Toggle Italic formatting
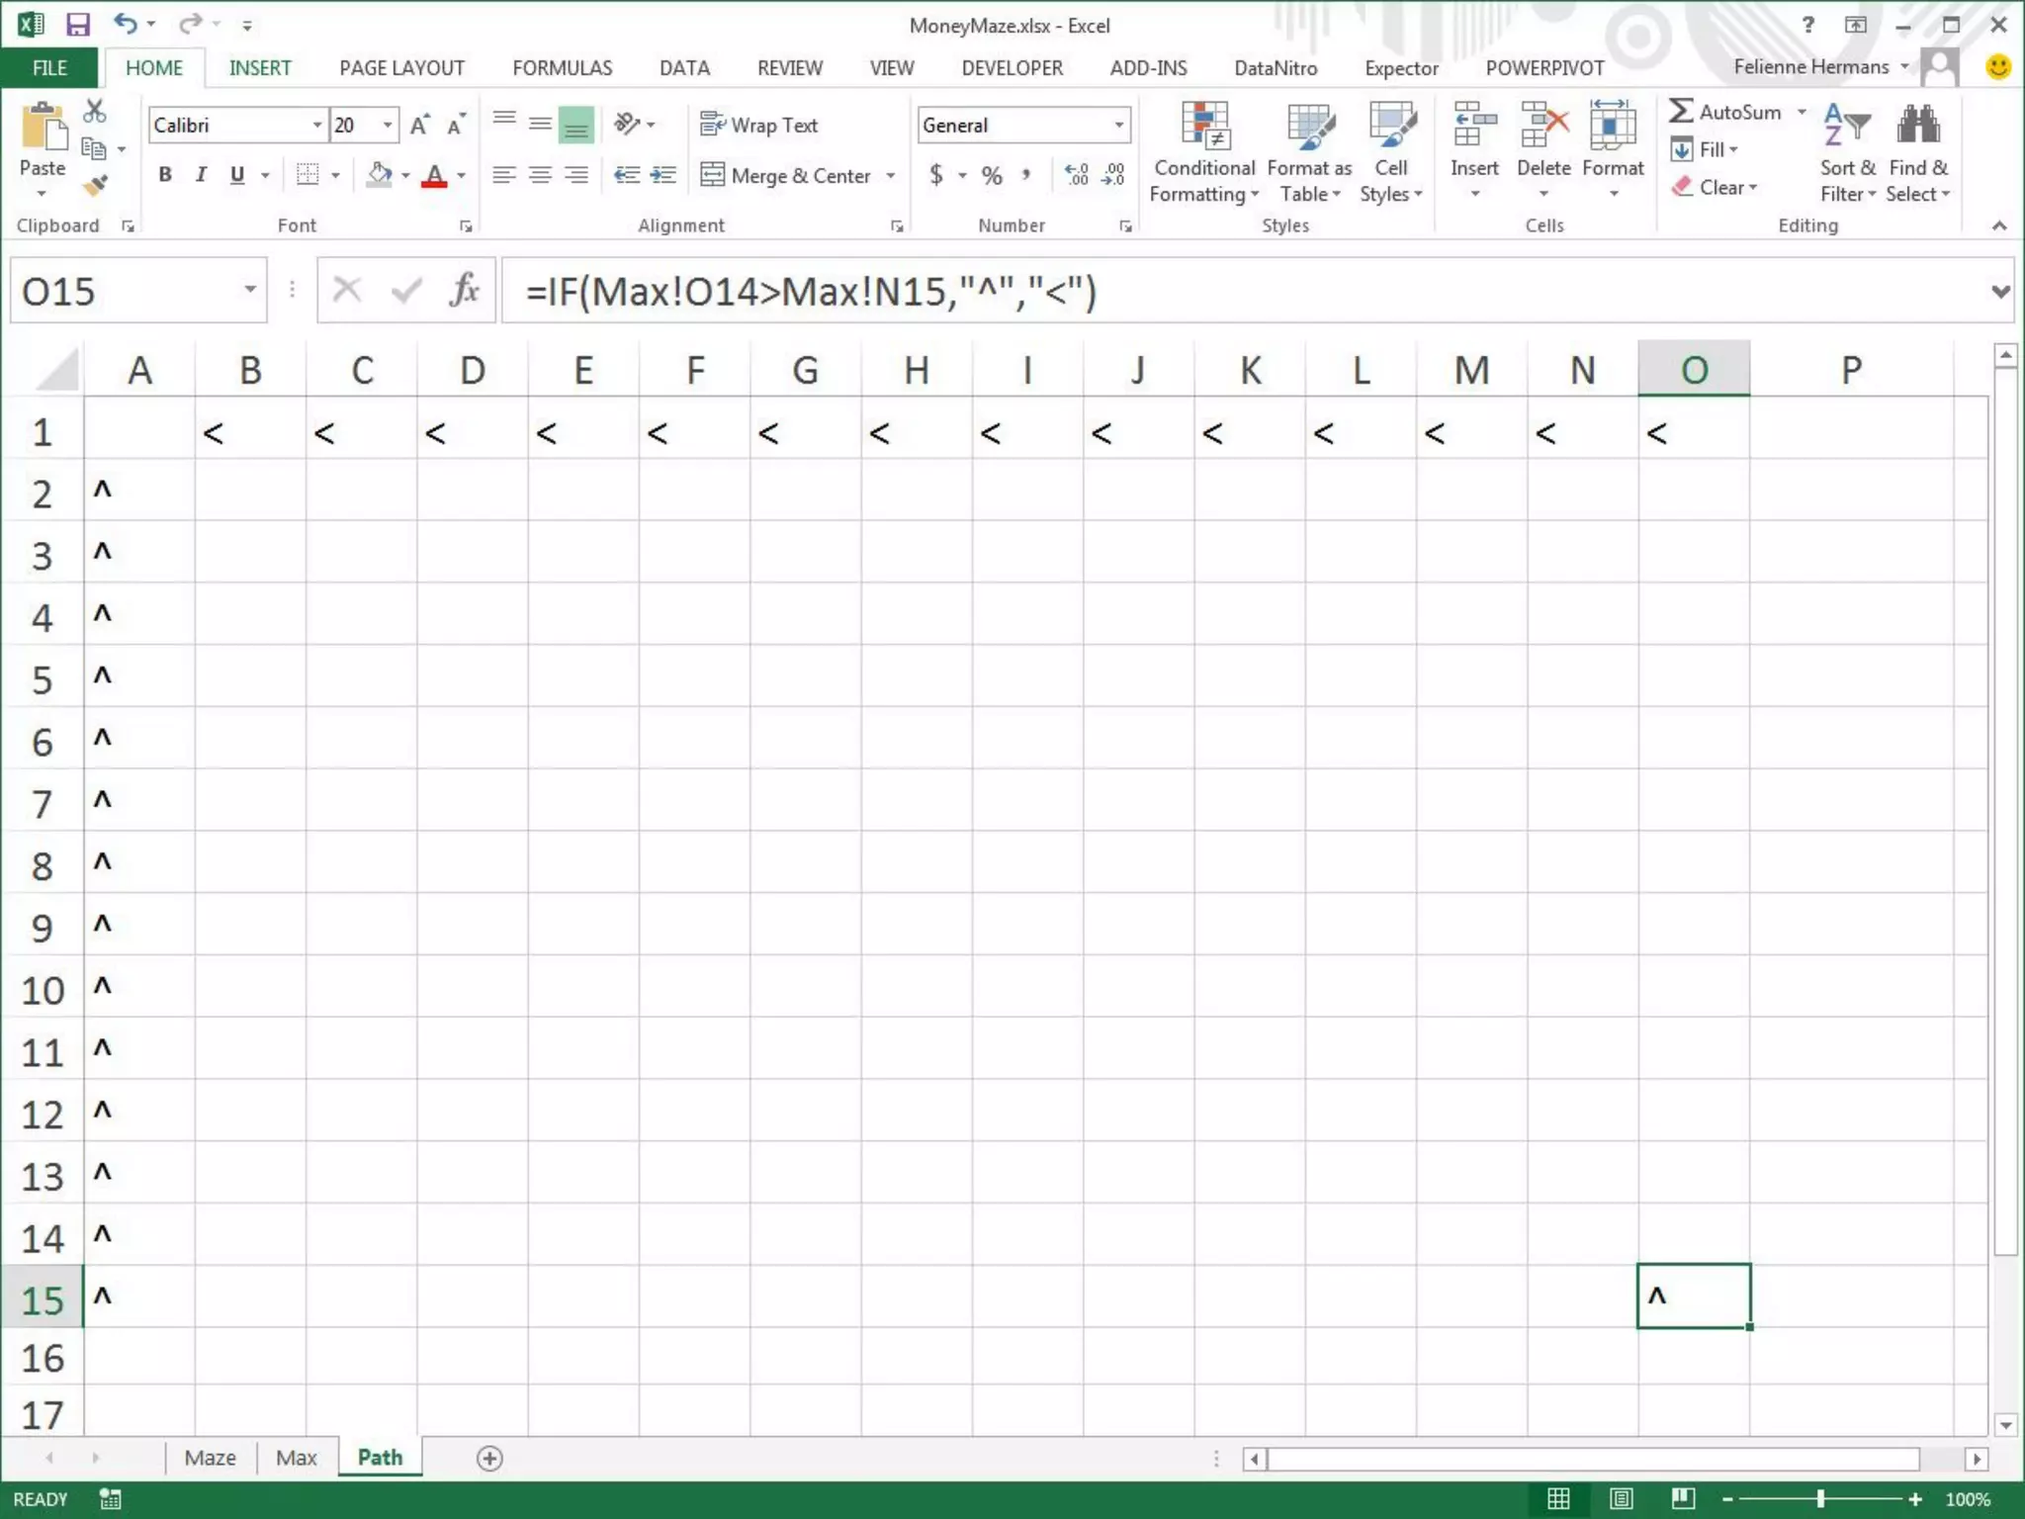The height and width of the screenshot is (1519, 2025). pos(201,175)
